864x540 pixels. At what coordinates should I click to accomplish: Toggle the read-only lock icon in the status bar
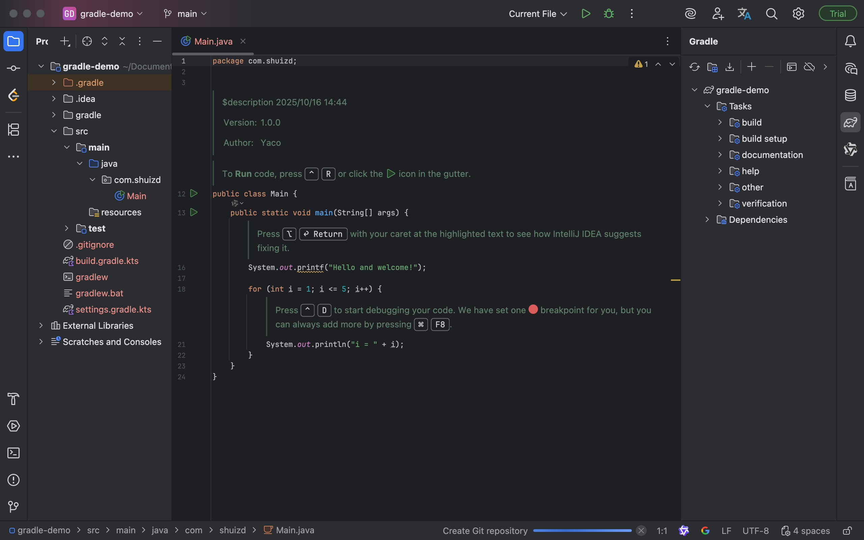[x=847, y=531]
